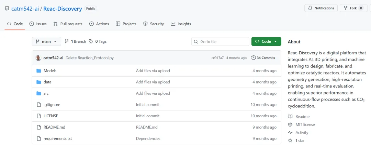This screenshot has height=145, width=371.
Task: Open the catm542-ai commit author link
Action: (53, 58)
